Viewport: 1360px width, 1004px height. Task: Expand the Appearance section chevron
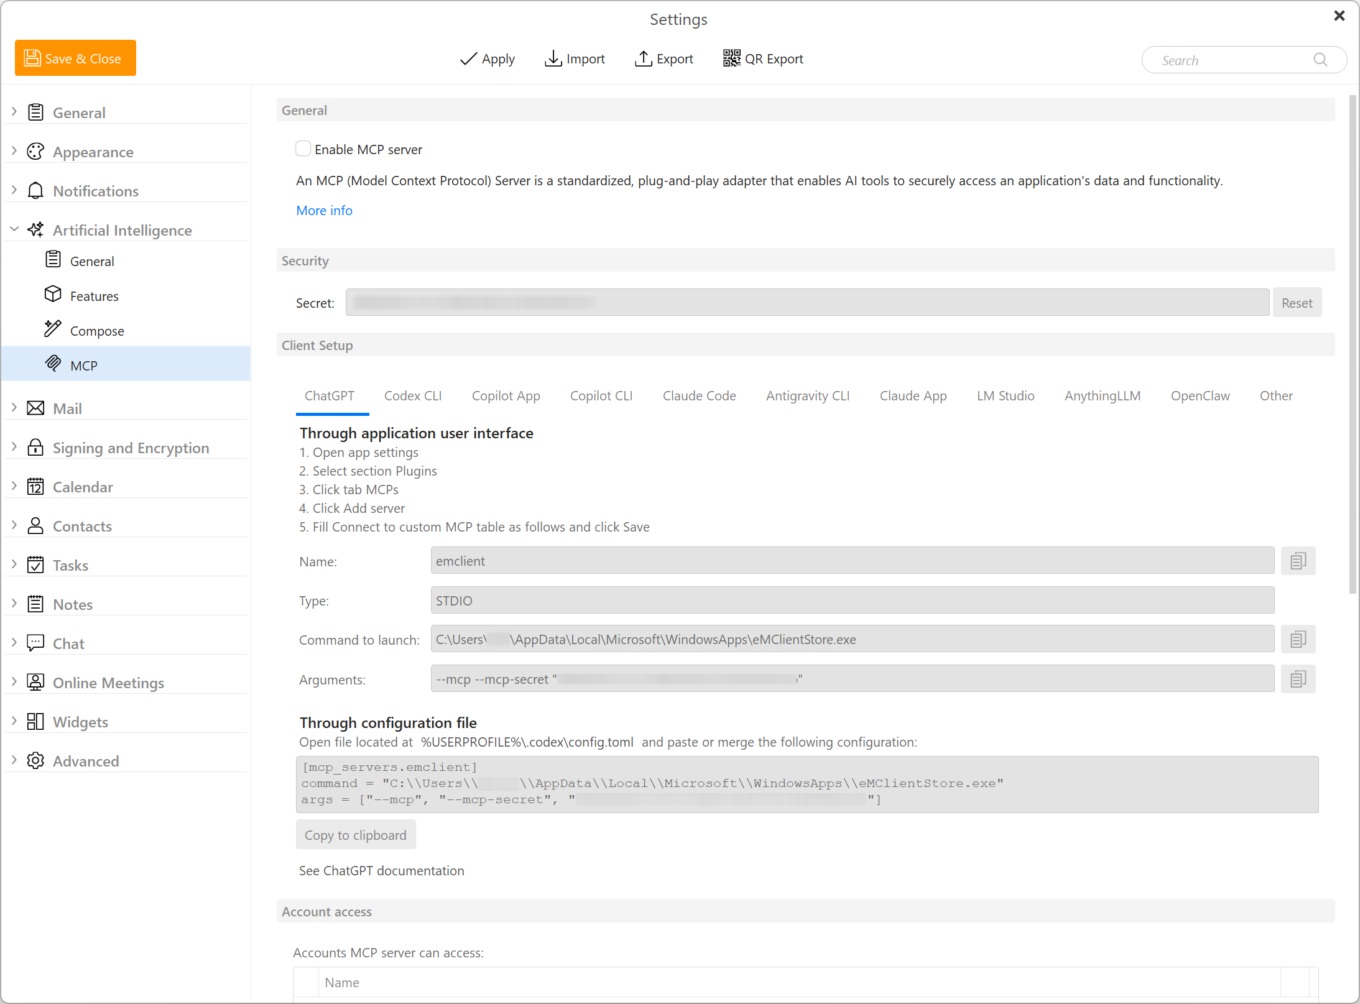point(14,151)
